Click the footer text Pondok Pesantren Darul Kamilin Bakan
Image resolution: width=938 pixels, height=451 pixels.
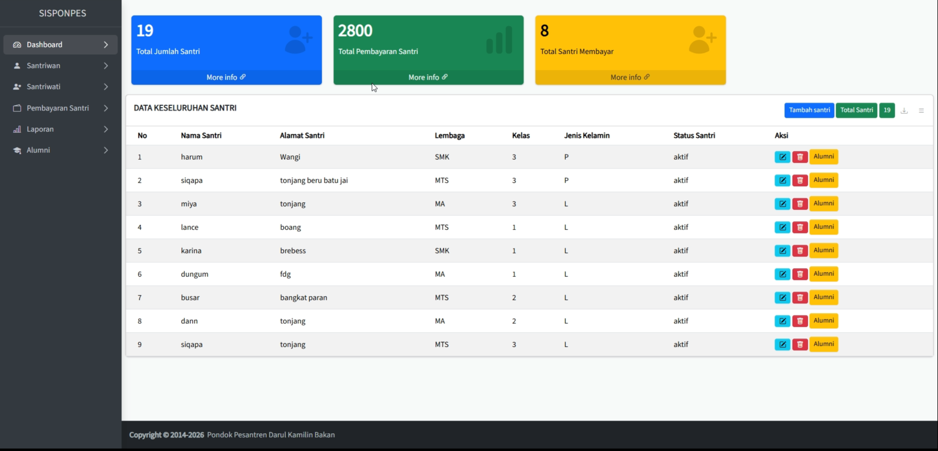click(x=271, y=435)
